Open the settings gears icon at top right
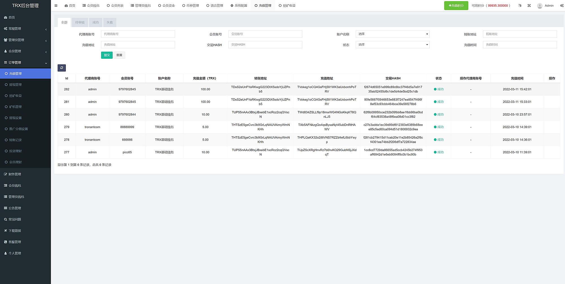Image resolution: width=565 pixels, height=284 pixels. [562, 6]
